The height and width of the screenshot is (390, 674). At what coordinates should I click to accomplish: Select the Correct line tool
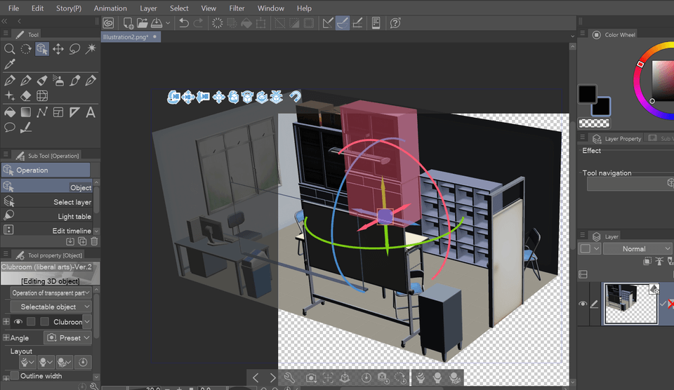pyautogui.click(x=26, y=128)
